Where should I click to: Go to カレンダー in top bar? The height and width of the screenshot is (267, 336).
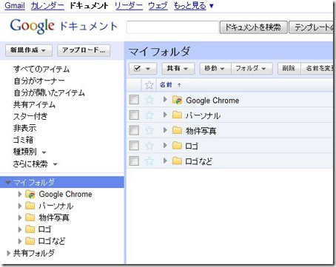click(47, 5)
